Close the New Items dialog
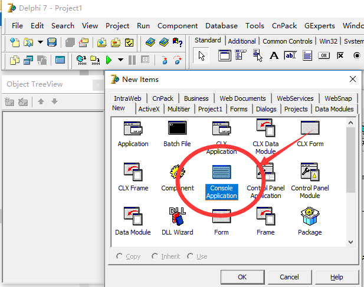The image size is (364, 287). [x=353, y=79]
